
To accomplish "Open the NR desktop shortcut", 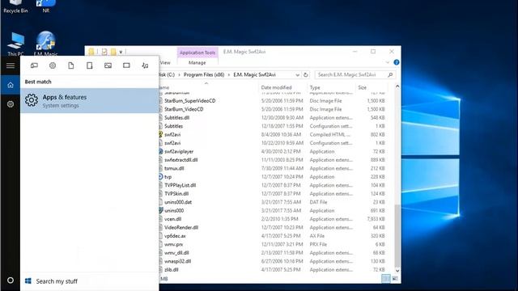I will click(46, 6).
